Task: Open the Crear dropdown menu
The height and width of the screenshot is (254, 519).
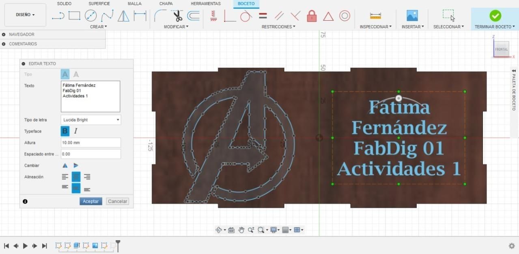Action: click(x=99, y=27)
